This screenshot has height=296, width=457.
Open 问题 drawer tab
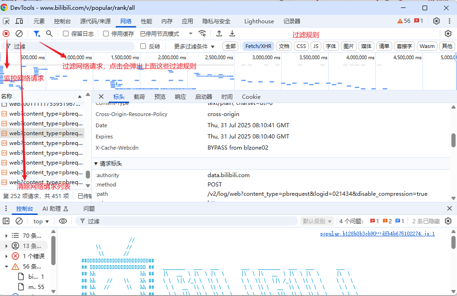coord(89,209)
